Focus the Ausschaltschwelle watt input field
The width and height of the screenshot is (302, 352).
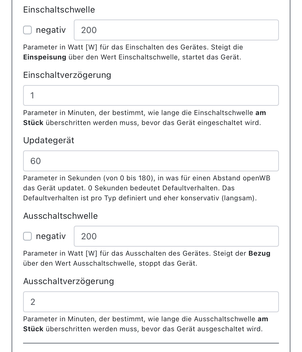point(176,236)
